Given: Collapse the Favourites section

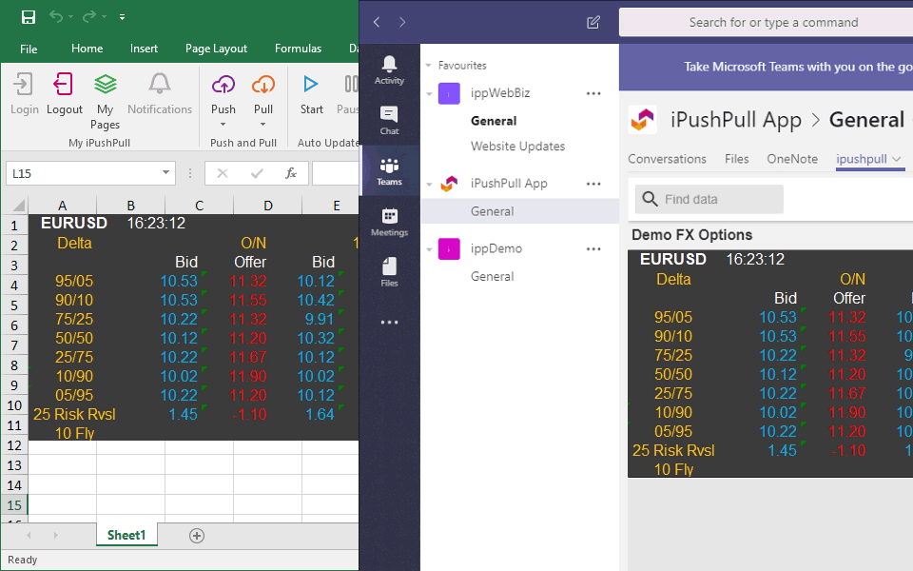Looking at the screenshot, I should click(429, 66).
